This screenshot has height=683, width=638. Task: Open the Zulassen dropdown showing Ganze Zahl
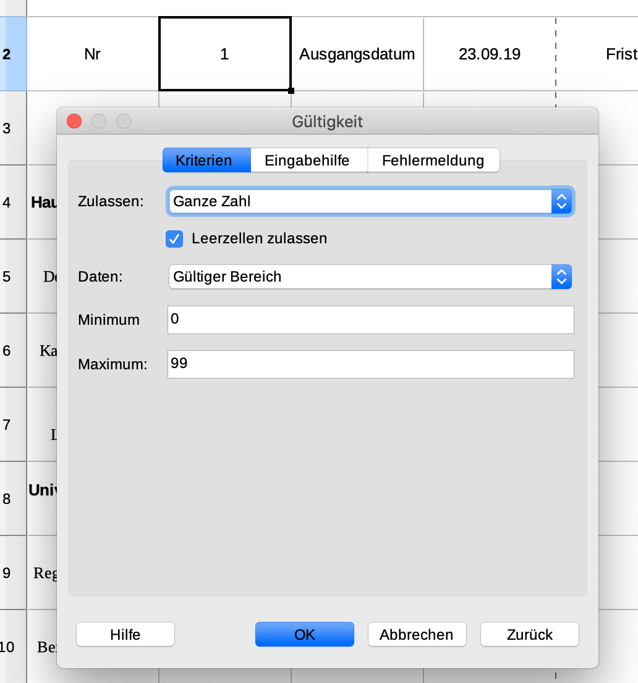click(x=370, y=201)
